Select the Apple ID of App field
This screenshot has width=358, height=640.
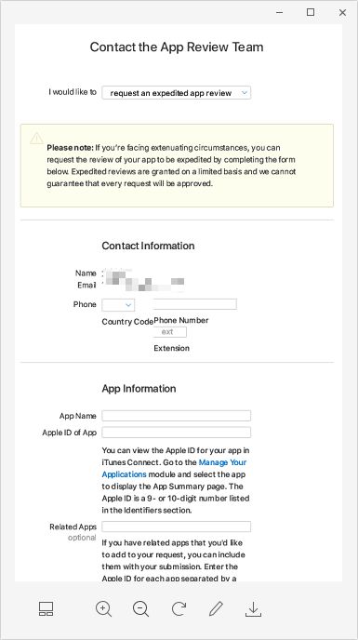click(x=177, y=432)
